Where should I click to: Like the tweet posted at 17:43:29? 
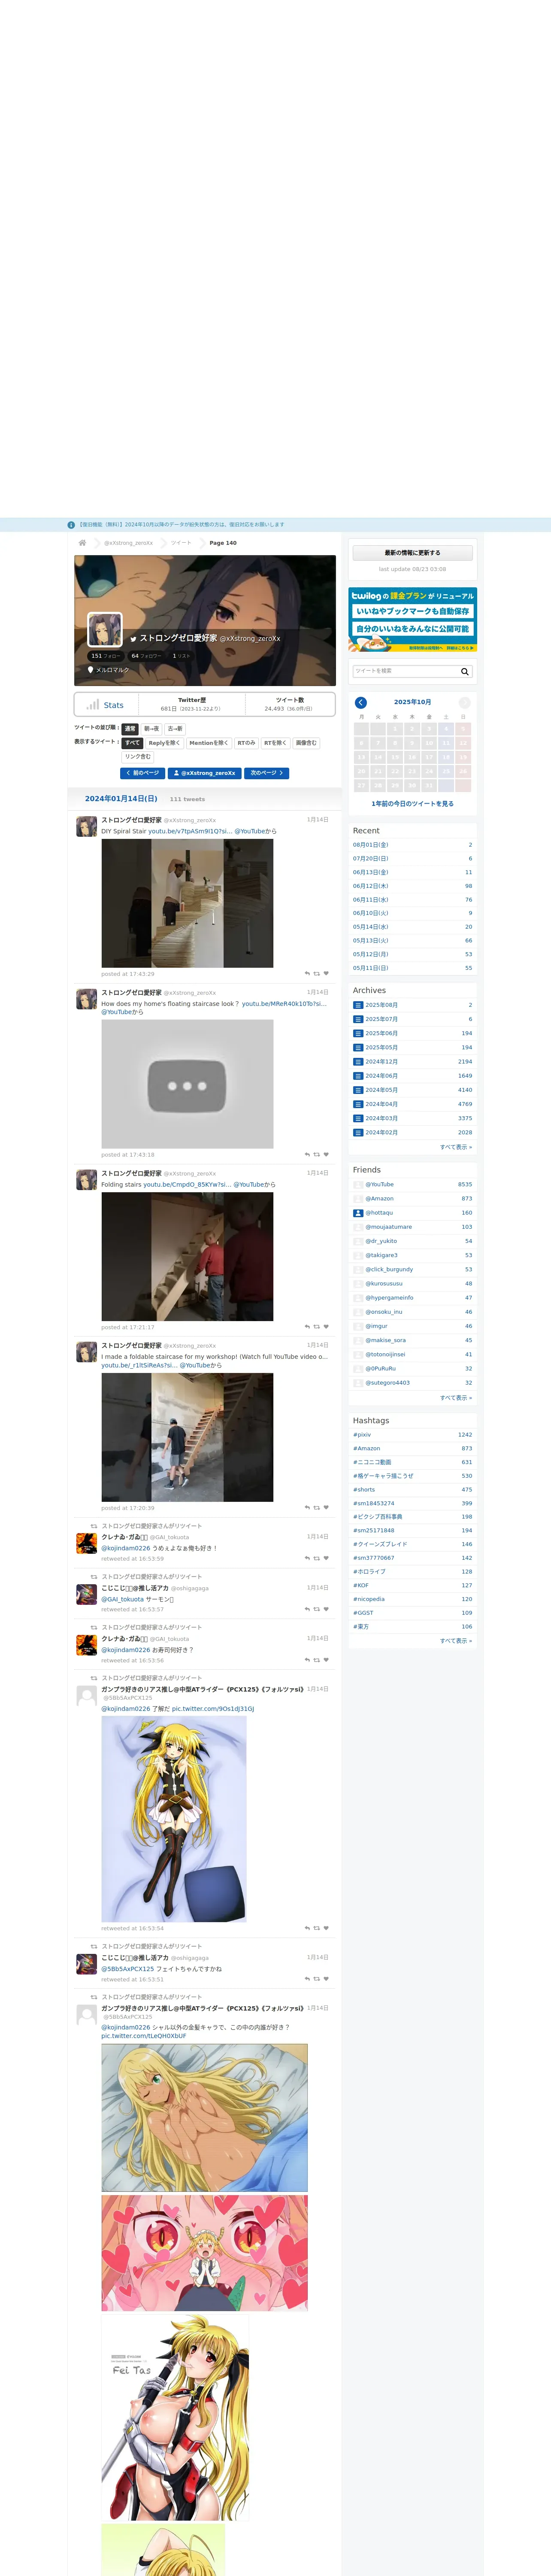coord(326,973)
